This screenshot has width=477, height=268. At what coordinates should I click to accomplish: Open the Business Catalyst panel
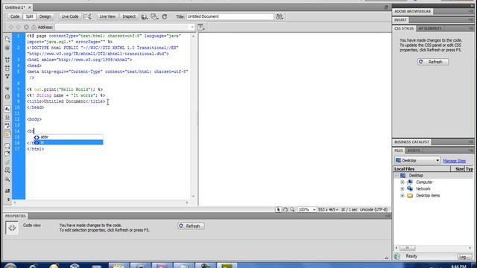(x=411, y=142)
